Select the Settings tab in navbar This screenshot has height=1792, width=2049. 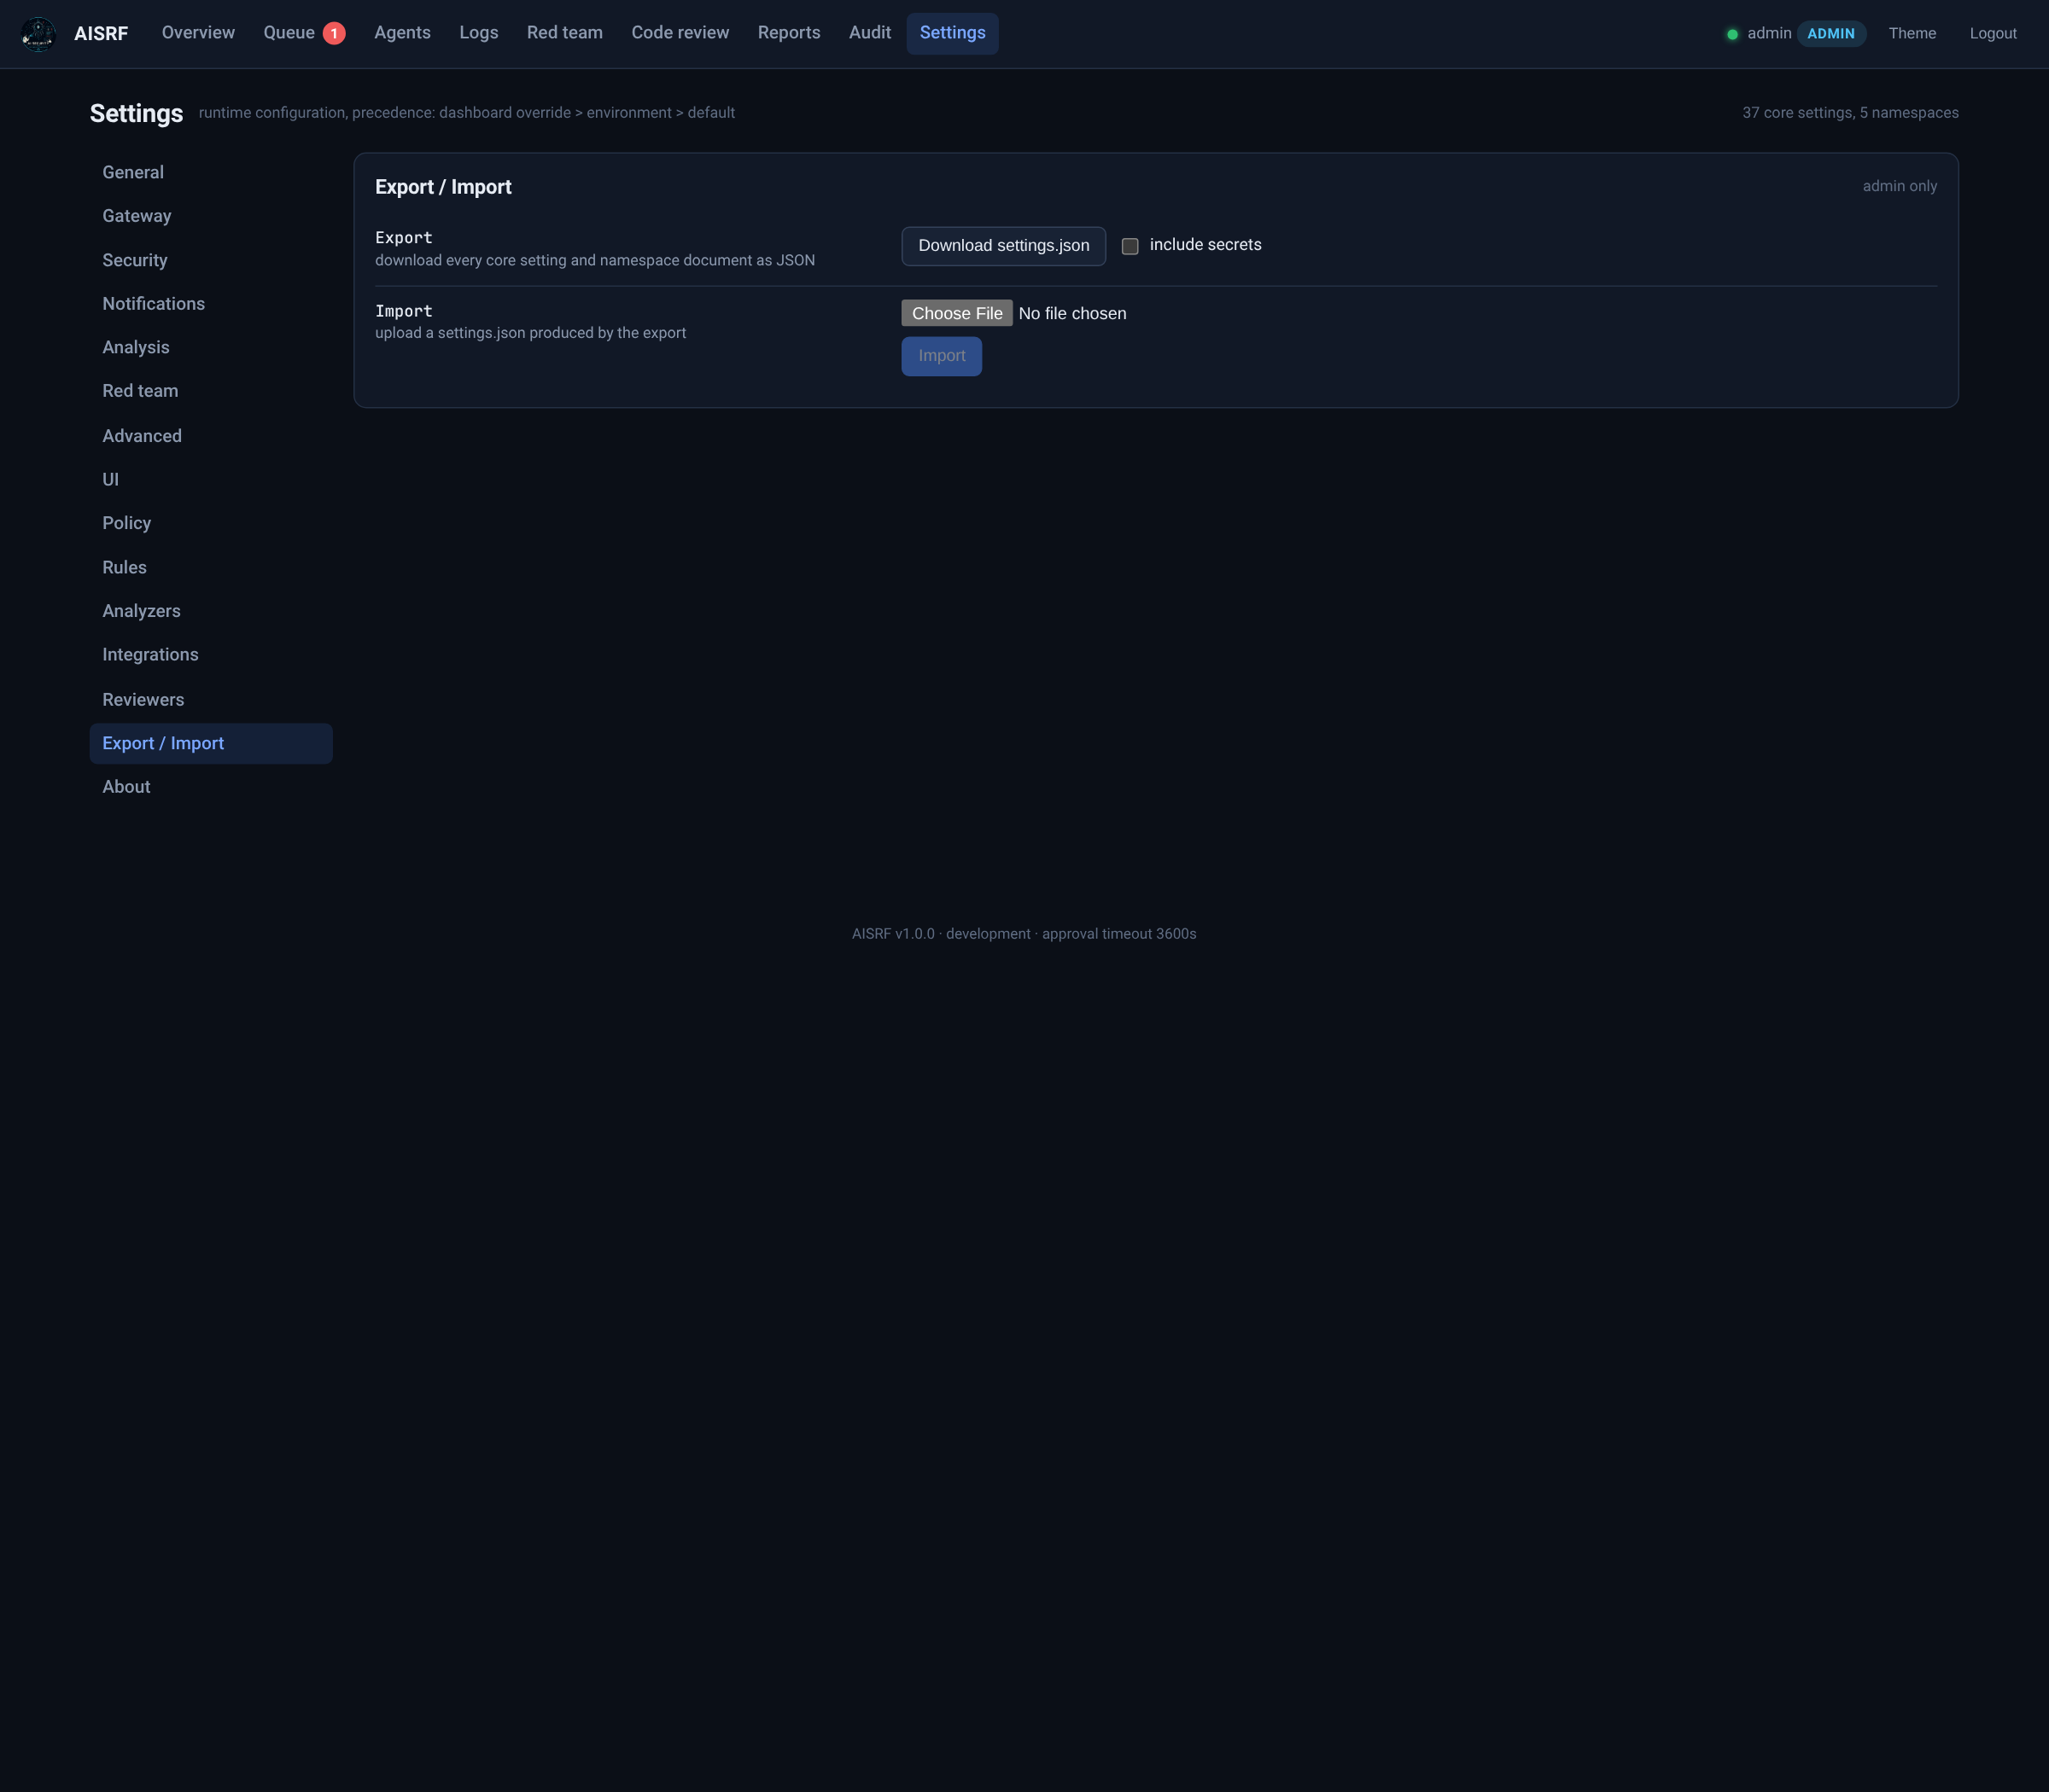tap(953, 33)
